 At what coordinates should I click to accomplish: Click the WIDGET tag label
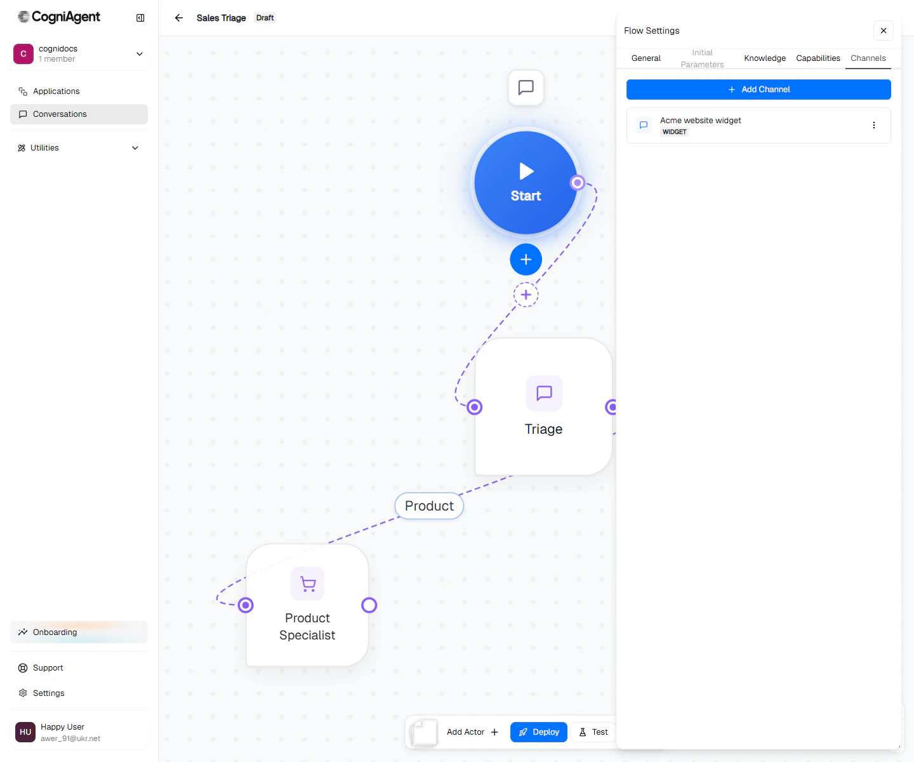(x=675, y=132)
